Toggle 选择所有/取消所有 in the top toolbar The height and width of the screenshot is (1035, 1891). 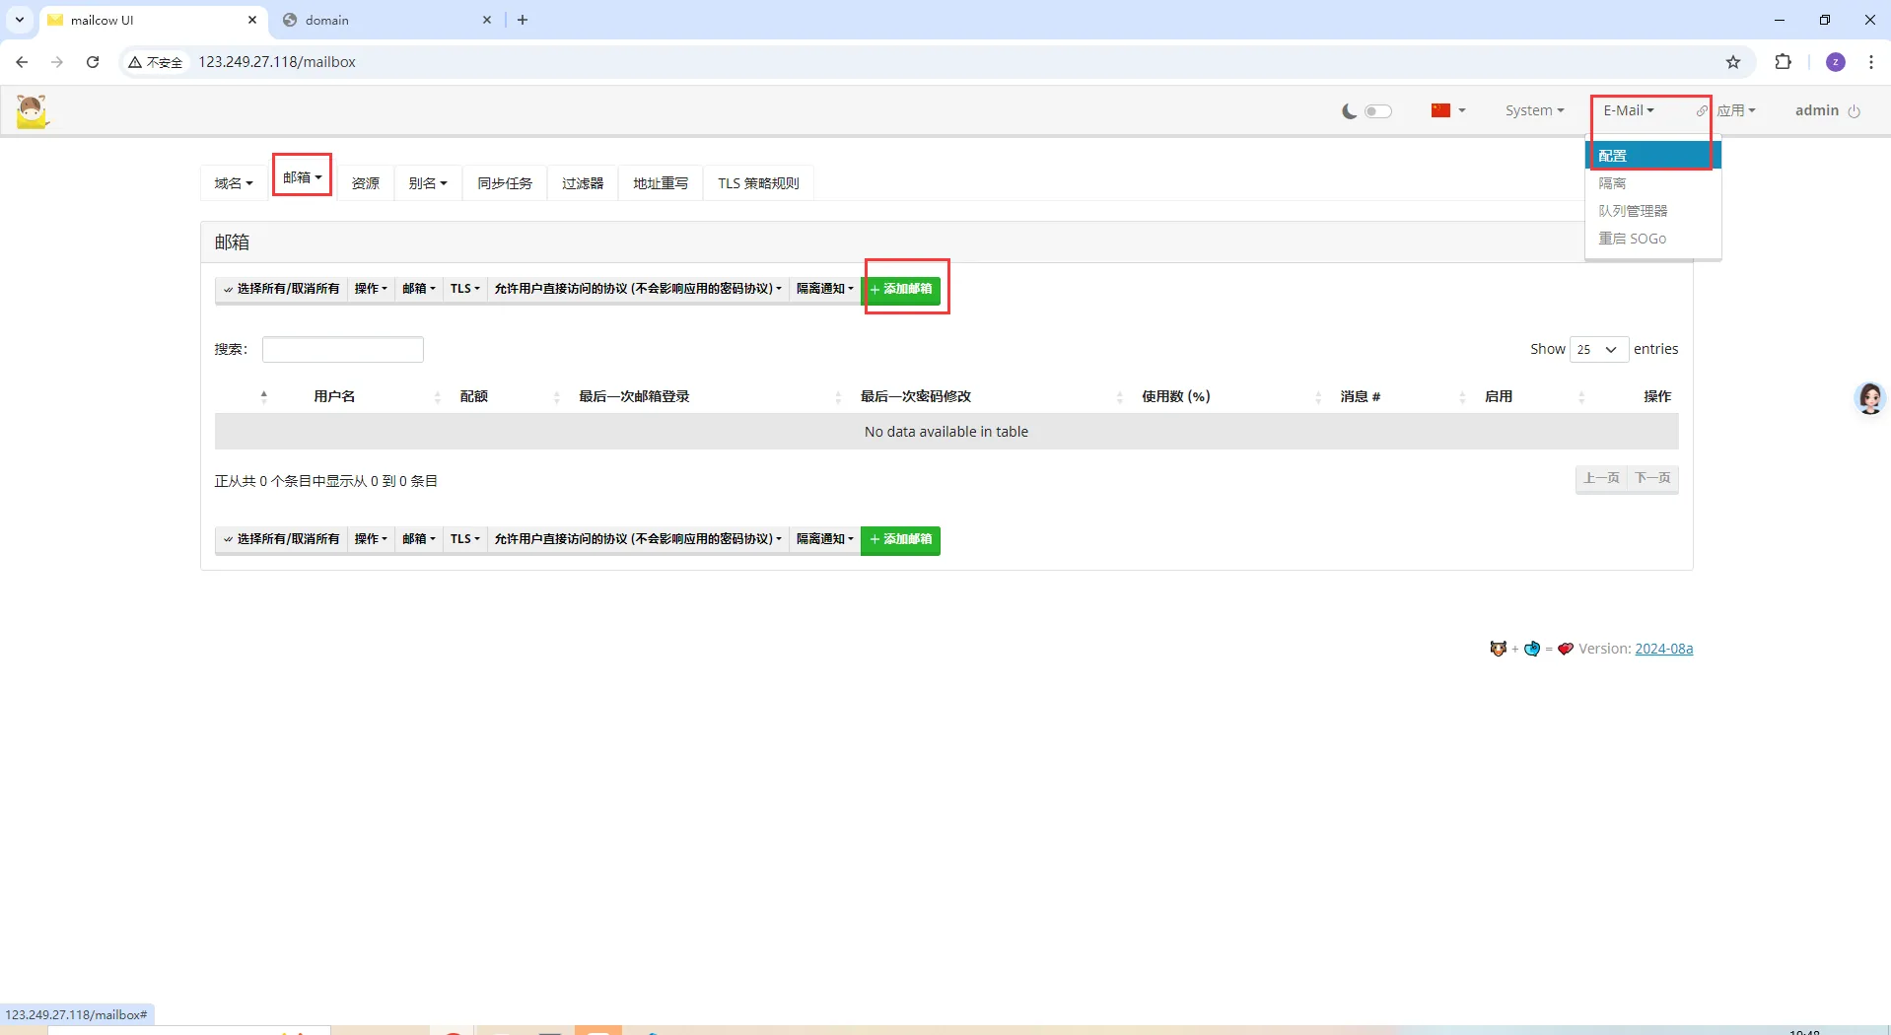281,289
